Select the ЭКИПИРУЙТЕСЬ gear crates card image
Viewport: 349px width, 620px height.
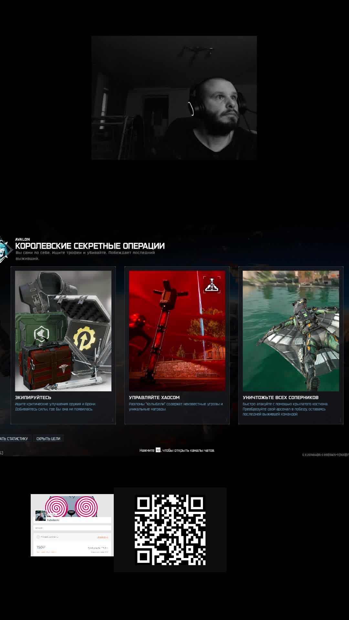tap(63, 331)
